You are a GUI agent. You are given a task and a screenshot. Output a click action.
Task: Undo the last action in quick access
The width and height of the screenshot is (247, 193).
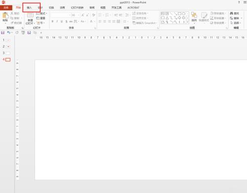tap(8, 32)
